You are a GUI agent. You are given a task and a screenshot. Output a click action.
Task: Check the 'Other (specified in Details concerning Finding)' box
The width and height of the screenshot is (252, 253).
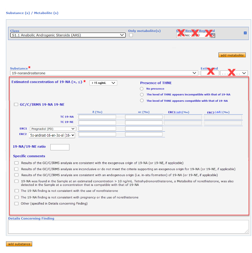[x=16, y=203]
